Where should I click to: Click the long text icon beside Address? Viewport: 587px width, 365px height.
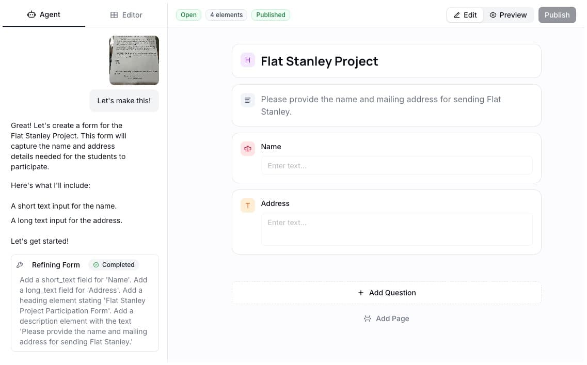[x=248, y=205]
